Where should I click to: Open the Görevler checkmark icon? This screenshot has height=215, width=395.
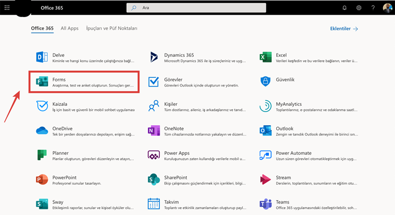pyautogui.click(x=153, y=82)
